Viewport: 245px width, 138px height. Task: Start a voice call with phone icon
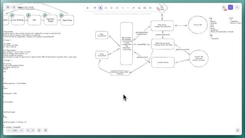(224, 7)
